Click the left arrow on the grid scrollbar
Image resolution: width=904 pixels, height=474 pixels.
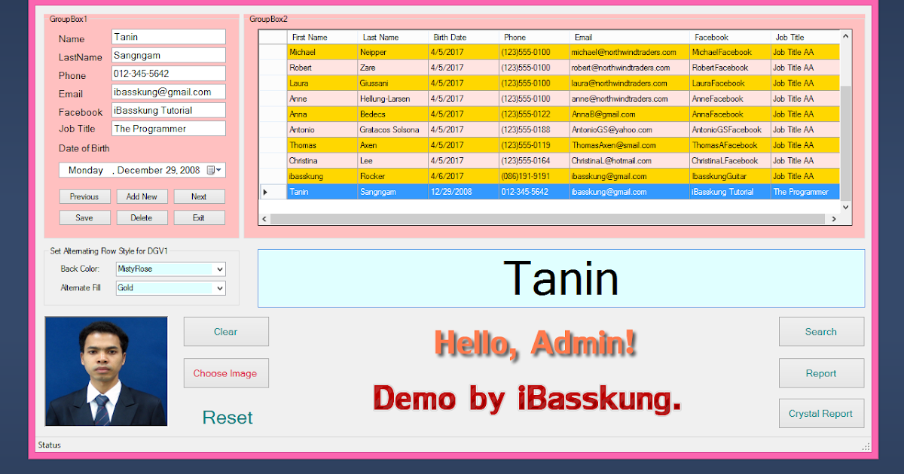264,218
